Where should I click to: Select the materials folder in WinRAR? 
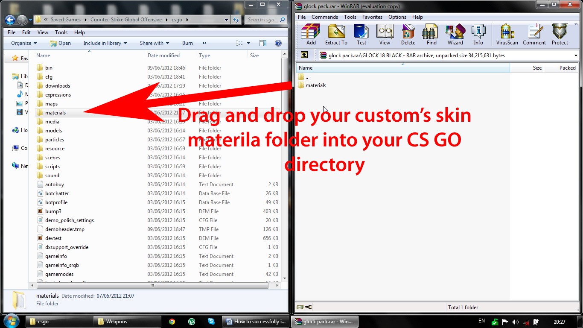(x=315, y=85)
